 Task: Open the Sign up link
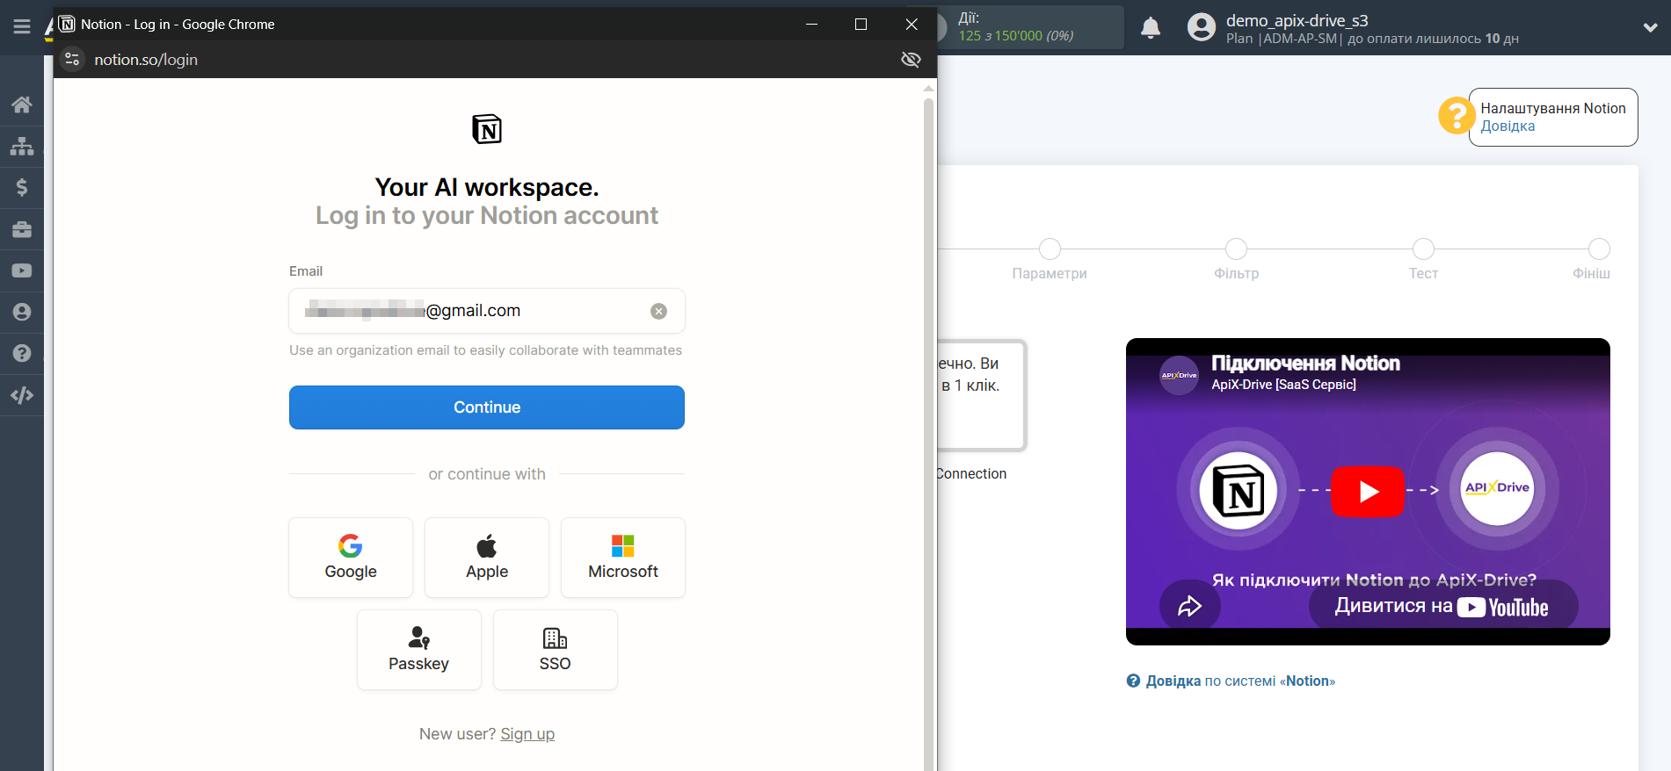527,734
